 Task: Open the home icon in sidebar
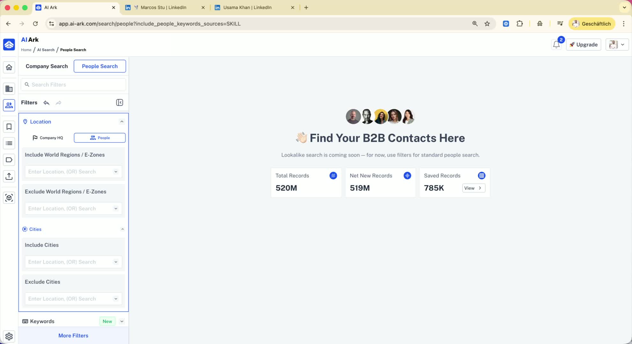pyautogui.click(x=9, y=67)
